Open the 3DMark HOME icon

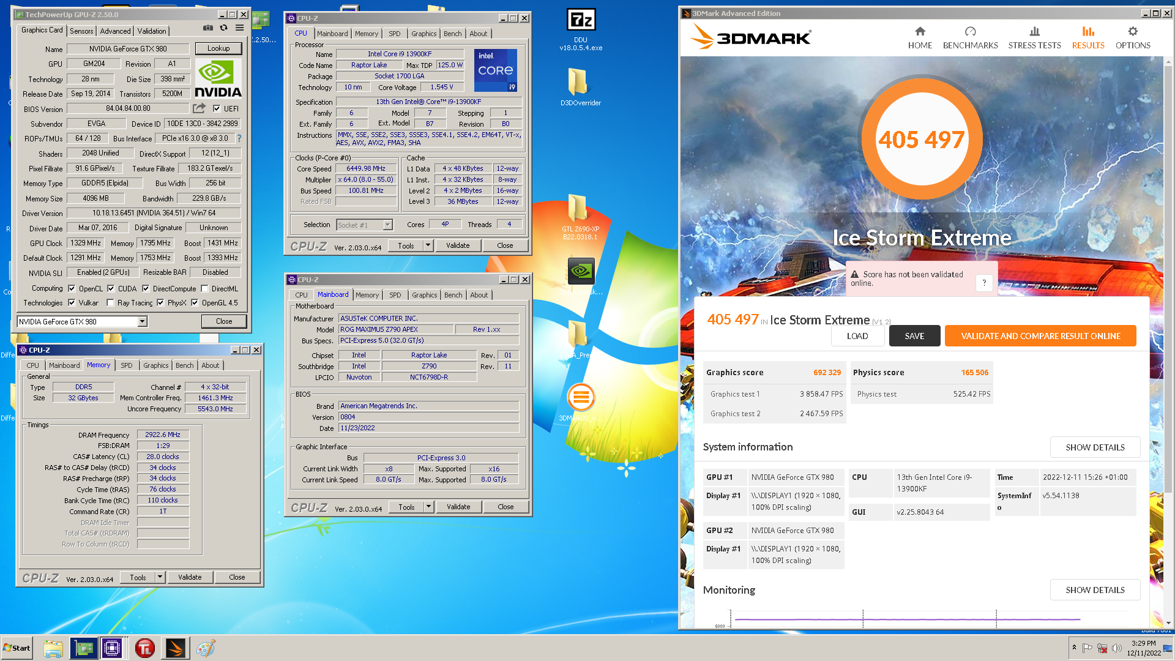pyautogui.click(x=920, y=31)
